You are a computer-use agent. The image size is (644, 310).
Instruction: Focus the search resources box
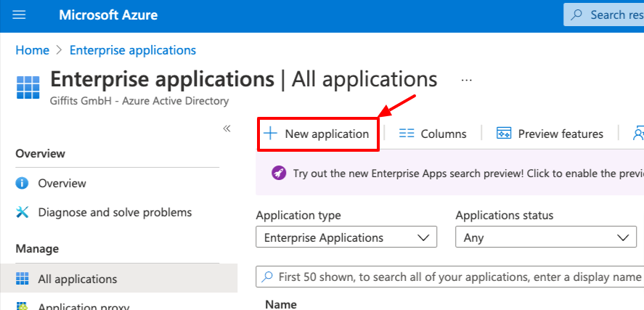pos(604,15)
